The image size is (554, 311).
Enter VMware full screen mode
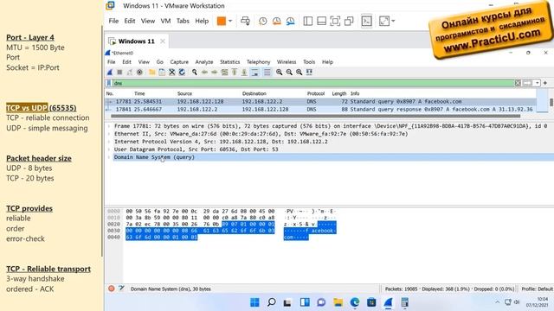coord(335,21)
